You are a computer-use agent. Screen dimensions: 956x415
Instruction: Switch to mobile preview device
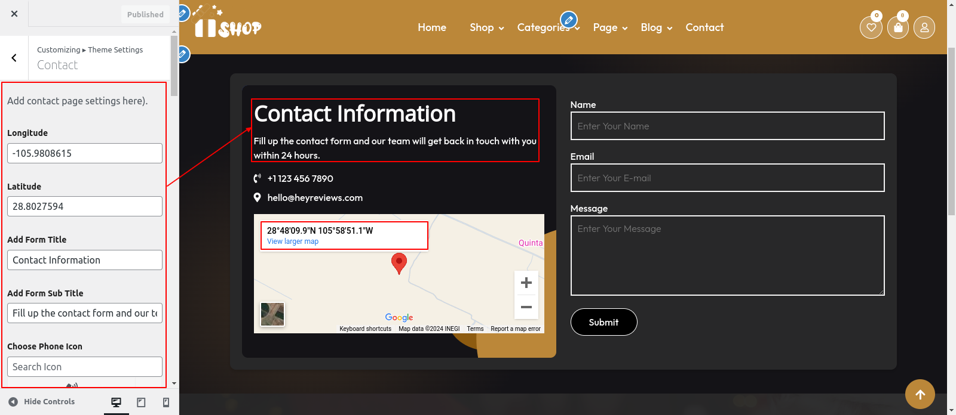[x=166, y=402]
